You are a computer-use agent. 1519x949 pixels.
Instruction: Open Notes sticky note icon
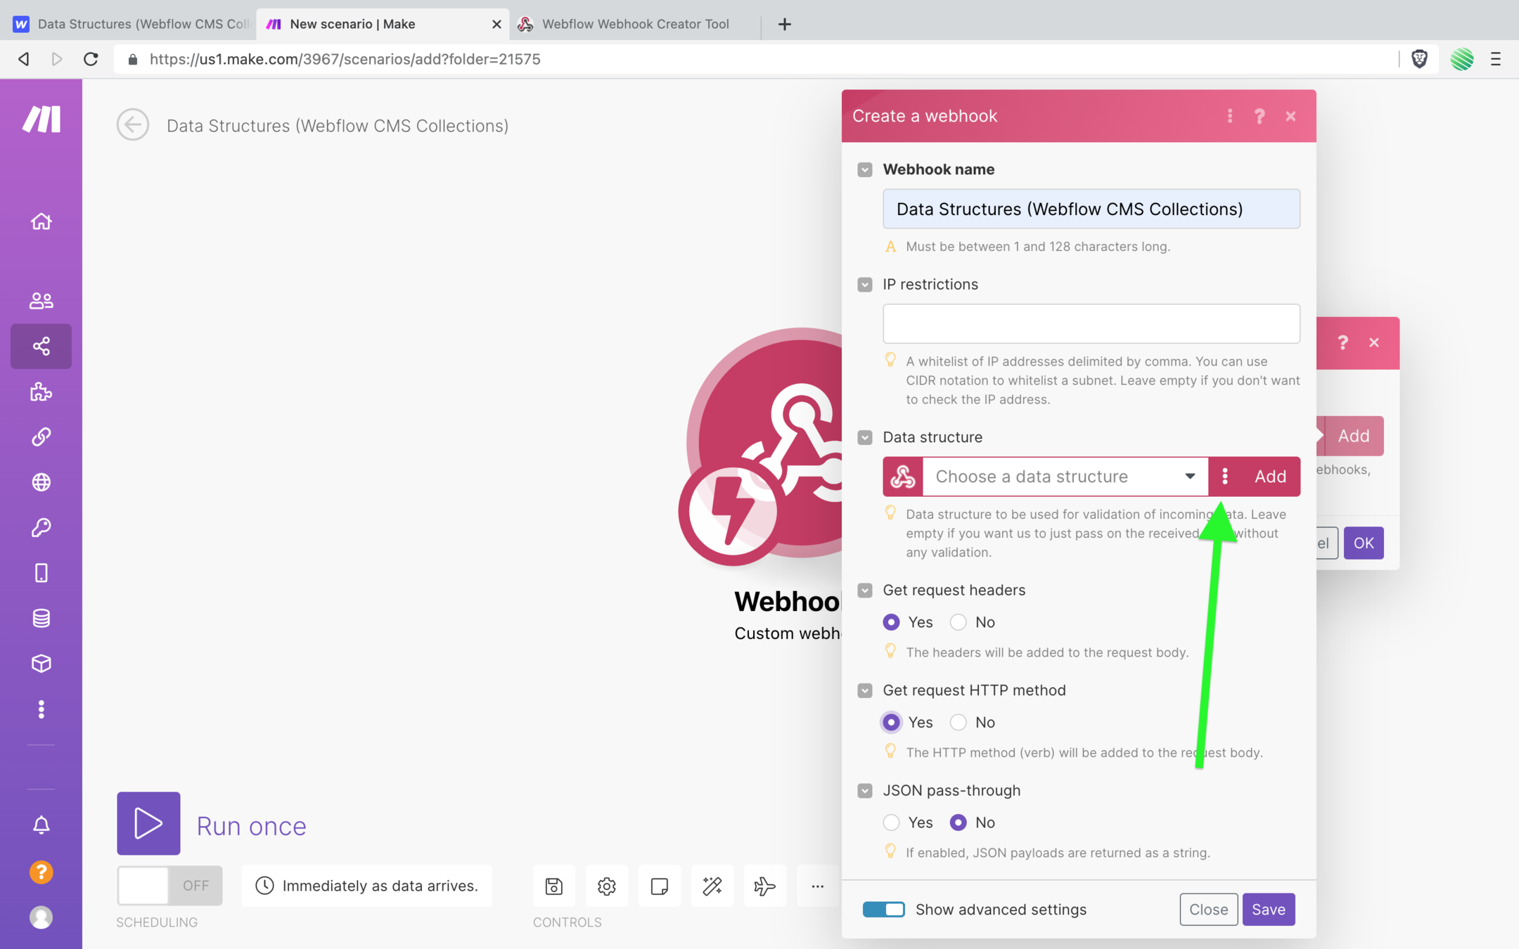(x=660, y=886)
